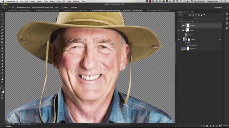
Task: Select the Horizontal Type tool
Action: point(2,70)
